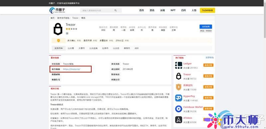Viewport: 266px width, 129px height.
Task: Click the 数字货币钱包 breadcrumb link
Action: click(63, 18)
